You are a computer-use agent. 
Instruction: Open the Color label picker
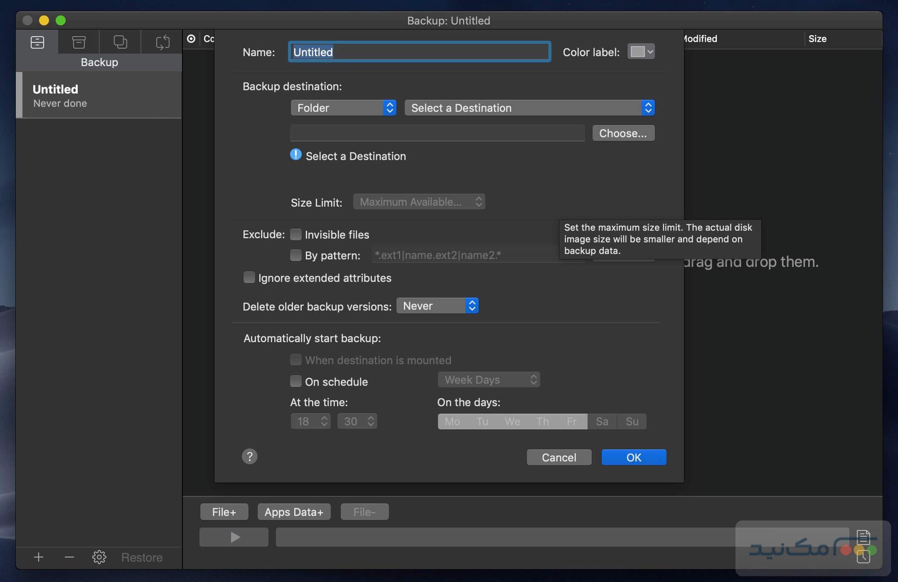click(640, 52)
